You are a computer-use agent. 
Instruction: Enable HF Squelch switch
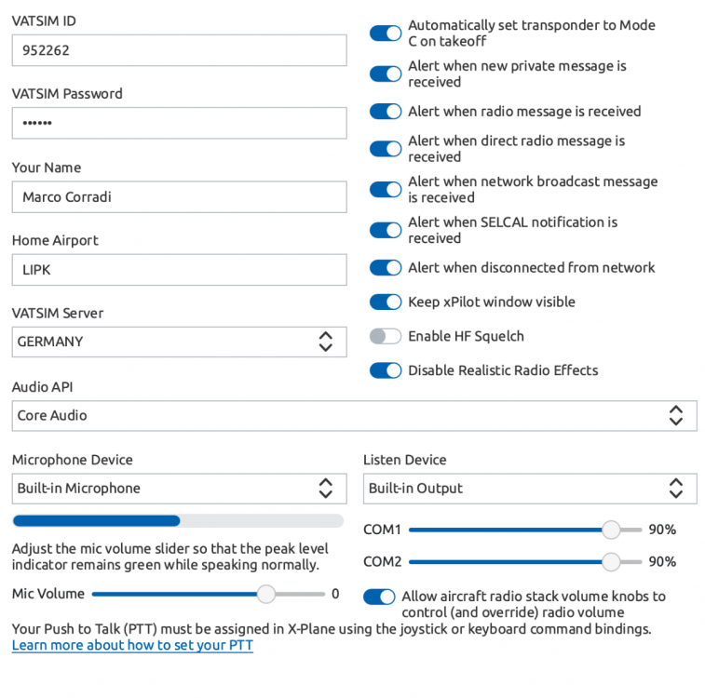tap(385, 337)
